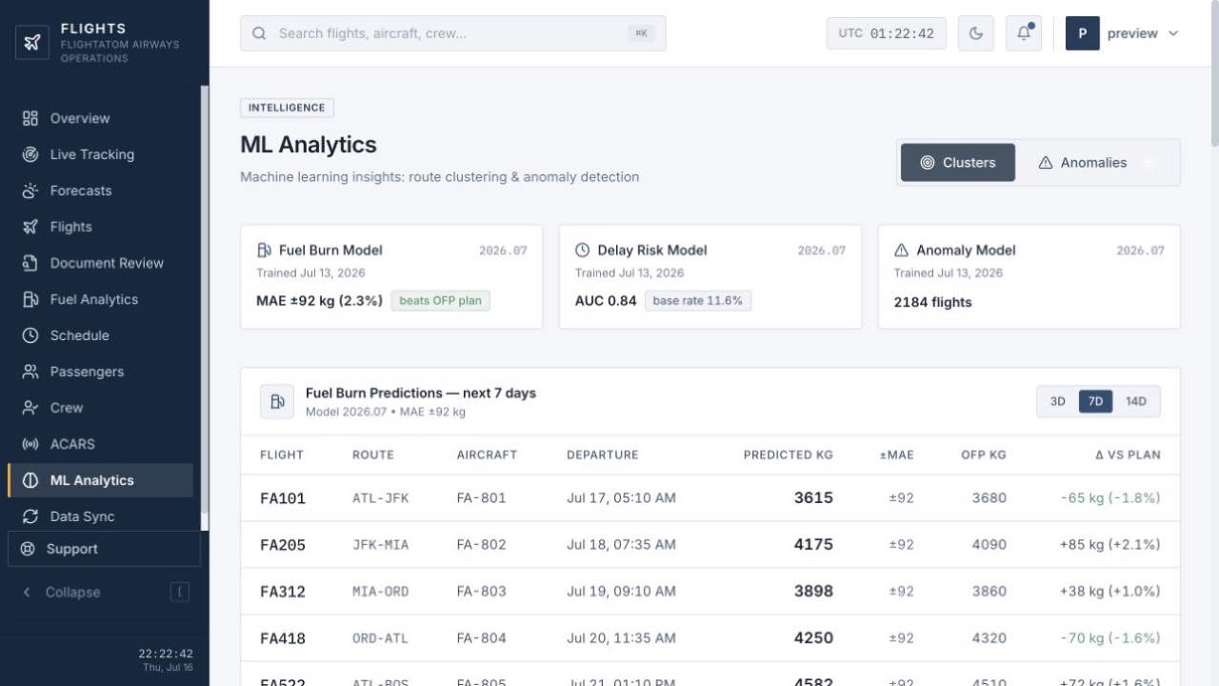Click the Support lifebuoy icon
Viewport: 1219px width, 686px height.
coord(28,549)
